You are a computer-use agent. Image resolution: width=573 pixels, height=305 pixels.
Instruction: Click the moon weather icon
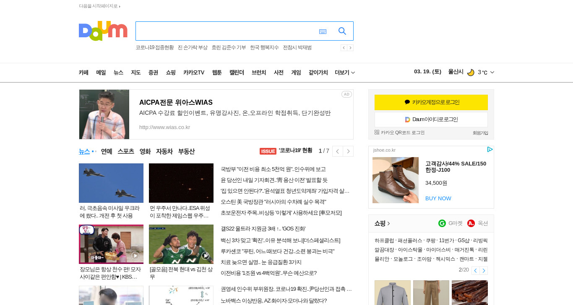[x=471, y=72]
